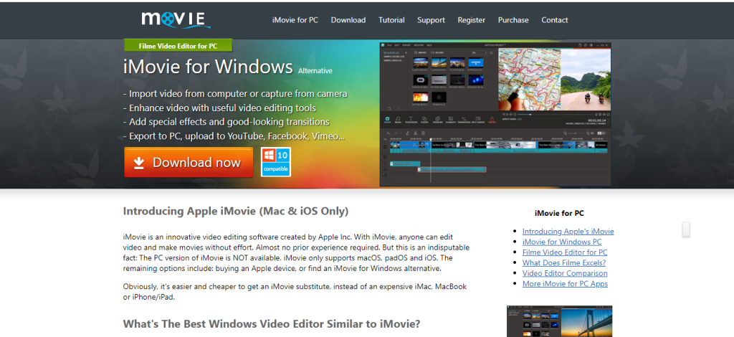Click the Overlays icon in the Filme screenshot

(x=438, y=120)
